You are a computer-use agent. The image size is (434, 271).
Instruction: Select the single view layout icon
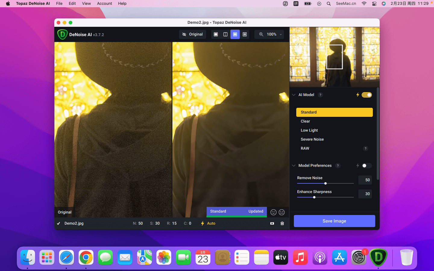216,34
